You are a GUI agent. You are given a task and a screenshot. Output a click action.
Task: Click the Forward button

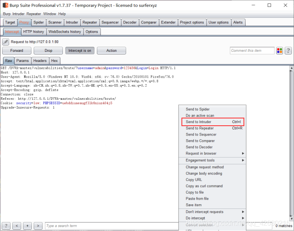[17, 51]
